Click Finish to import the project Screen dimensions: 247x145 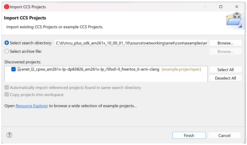coord(189,135)
